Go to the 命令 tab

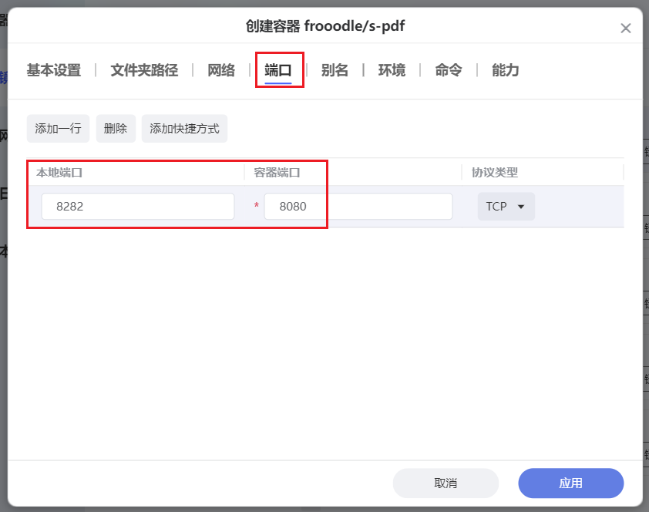[449, 70]
